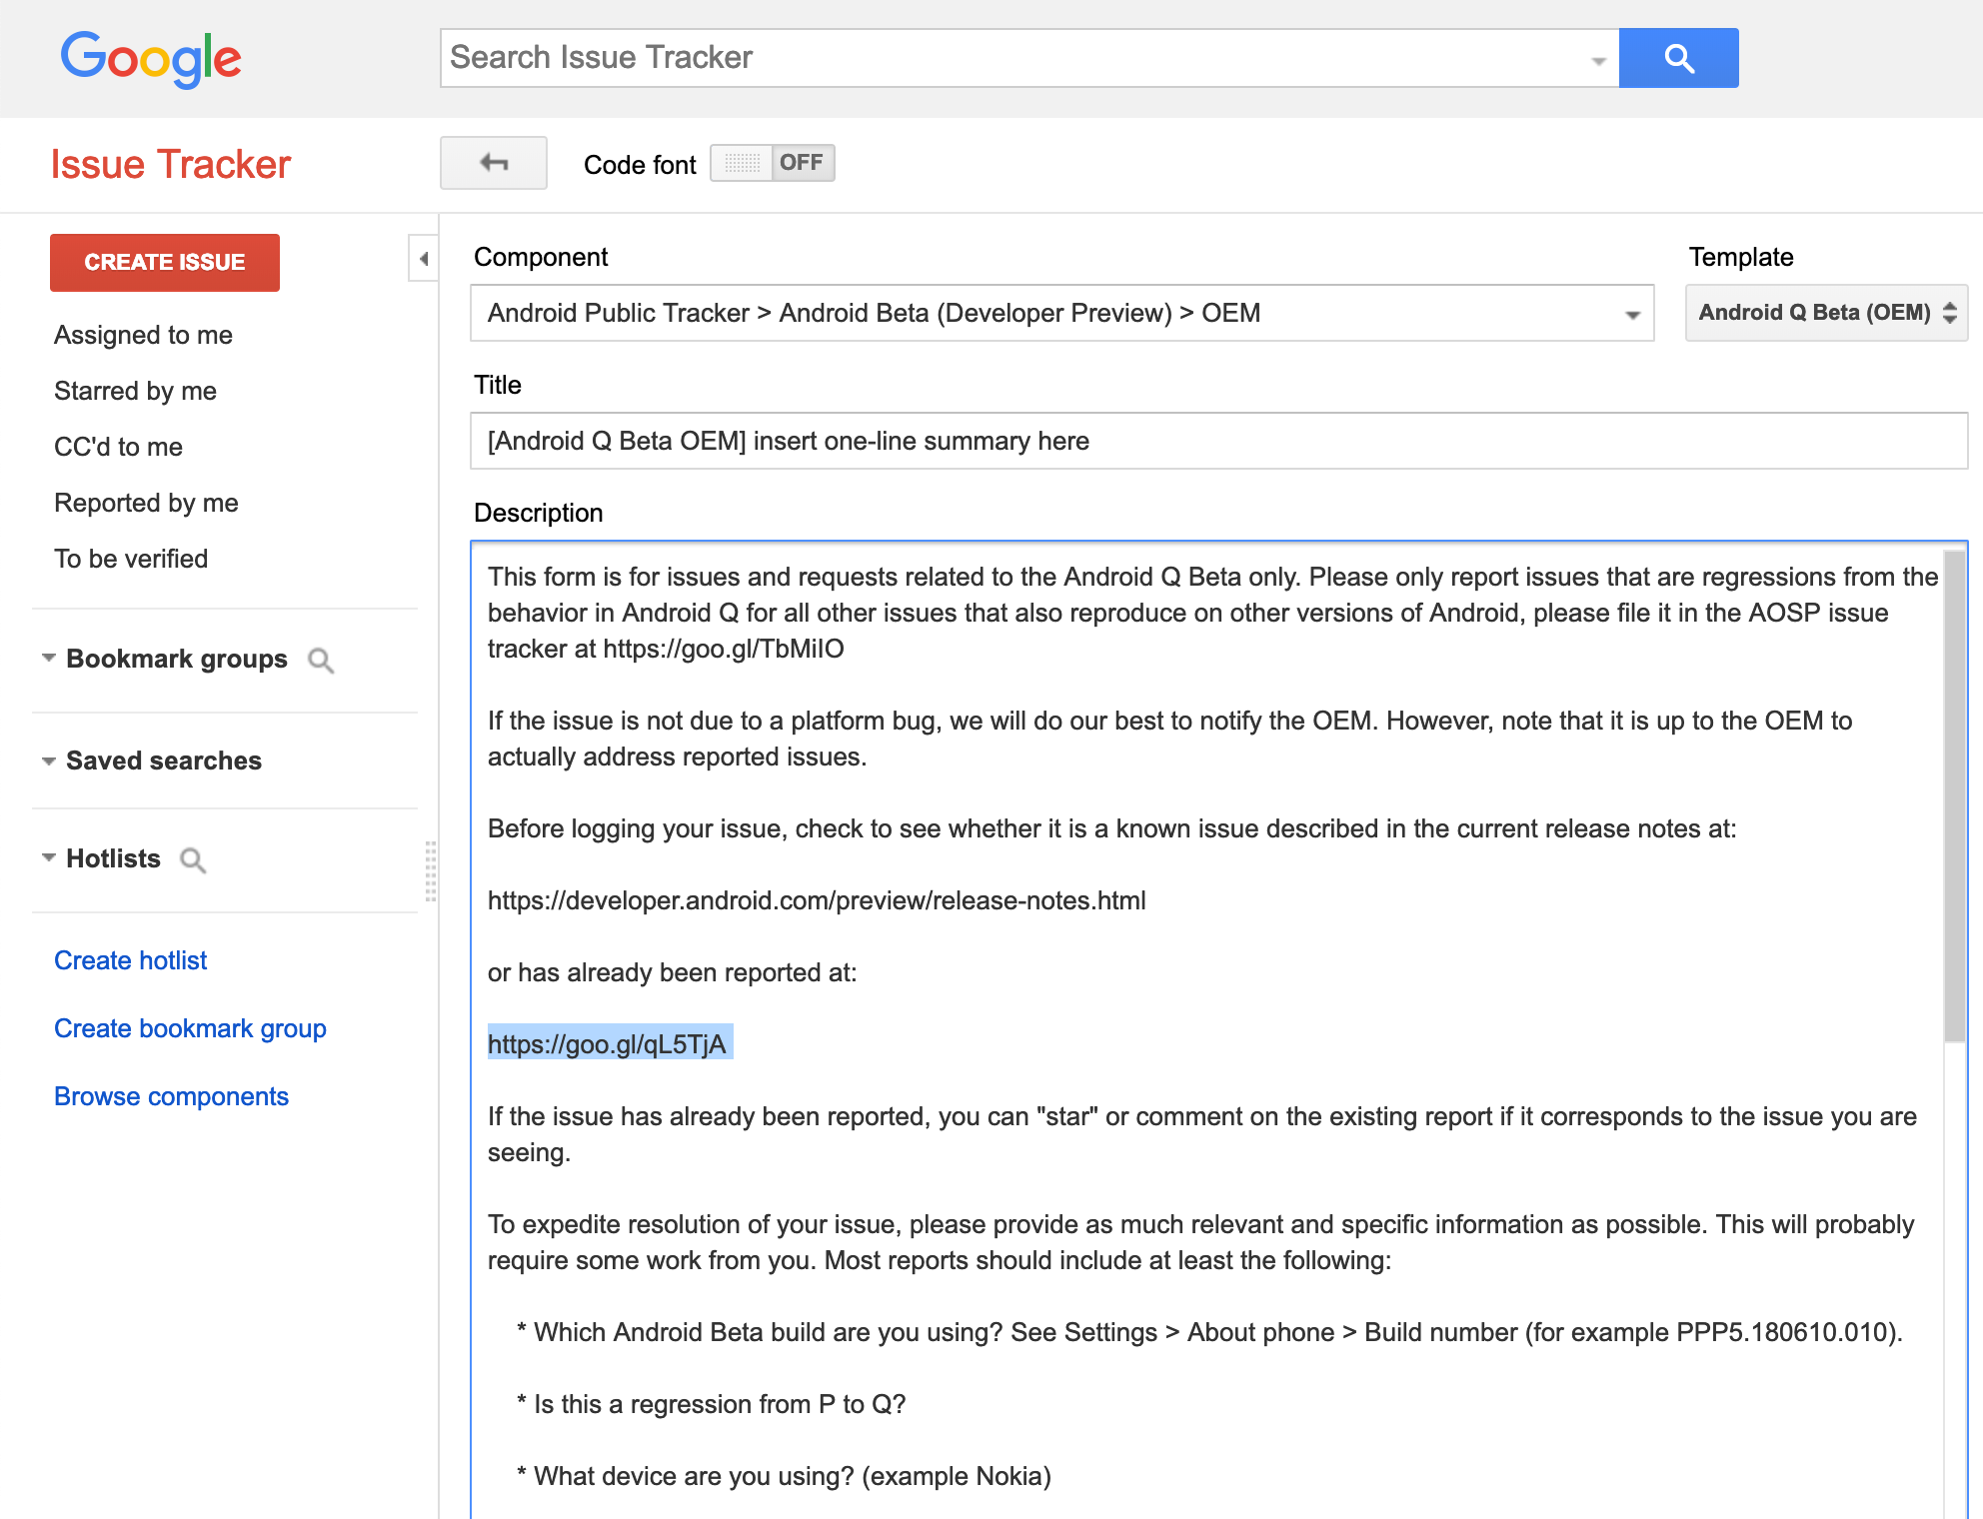Toggle the Code font switch
Viewport: 1983px width, 1519px height.
[772, 163]
